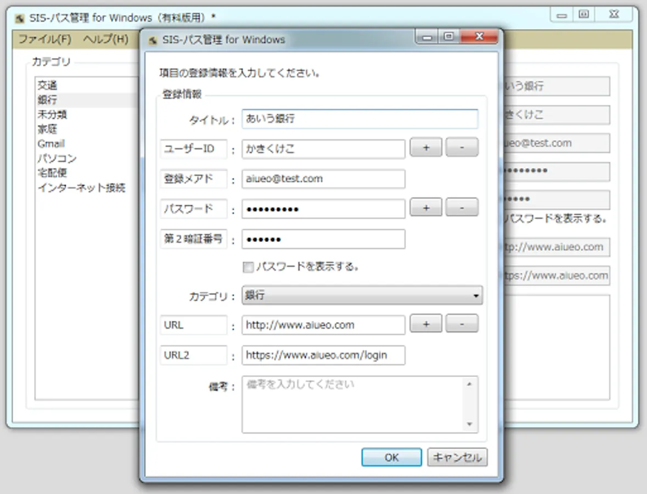Click 備考 scrollbar down arrow
647x494 pixels.
pyautogui.click(x=469, y=424)
